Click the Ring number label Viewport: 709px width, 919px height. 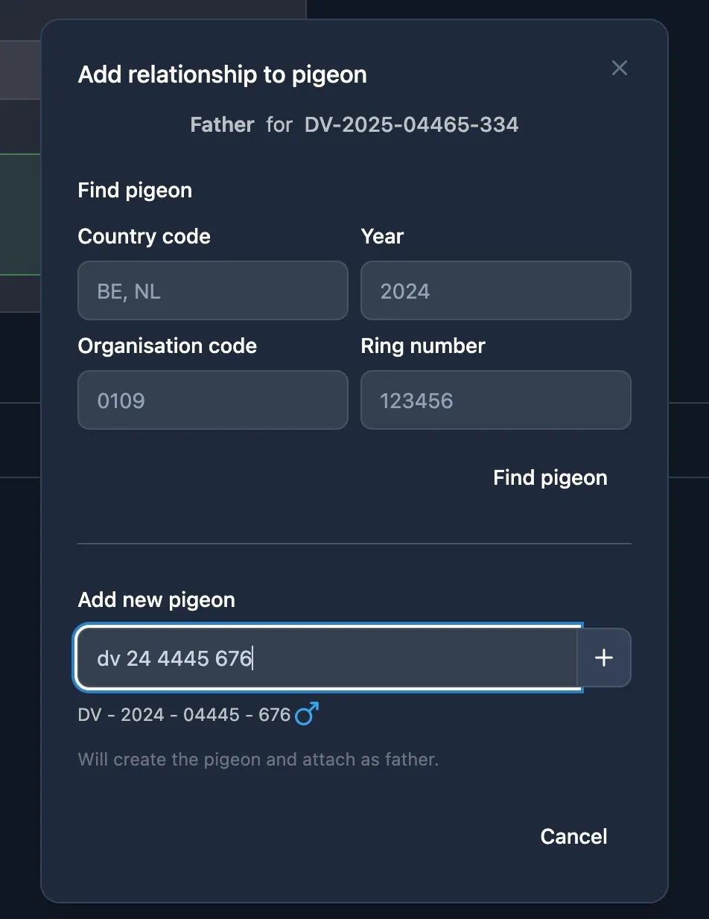point(423,346)
